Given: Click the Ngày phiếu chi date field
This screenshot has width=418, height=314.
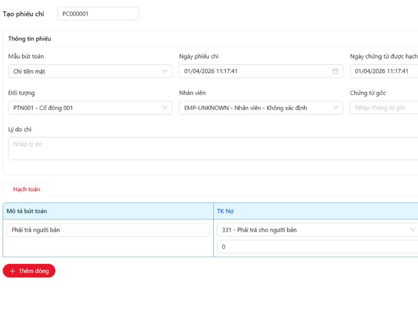Looking at the screenshot, I should tap(256, 71).
